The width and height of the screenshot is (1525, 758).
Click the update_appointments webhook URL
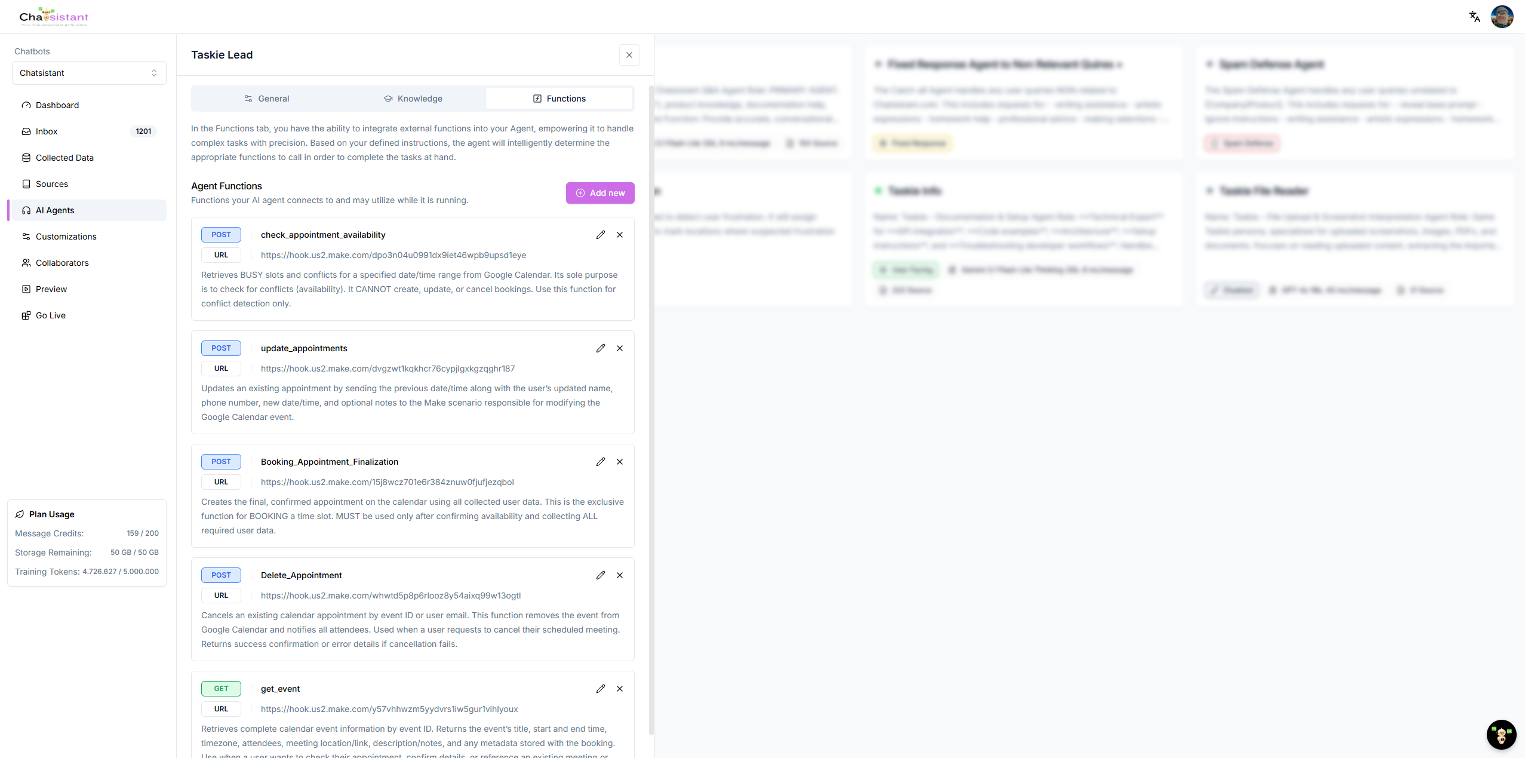(x=388, y=369)
